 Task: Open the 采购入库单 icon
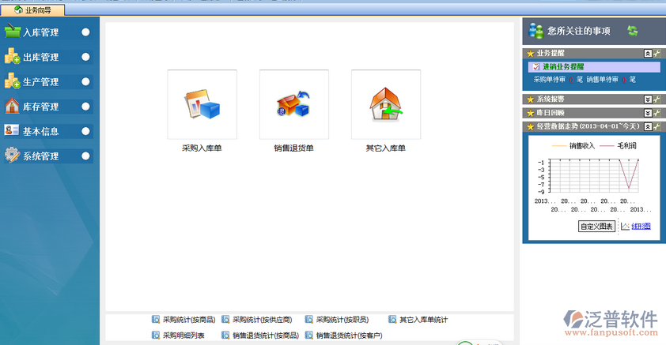202,104
